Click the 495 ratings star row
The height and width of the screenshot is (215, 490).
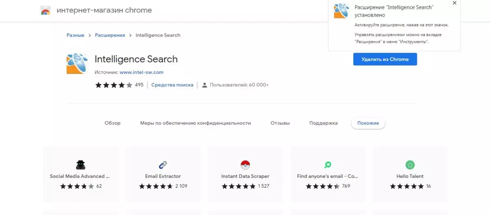pos(114,85)
